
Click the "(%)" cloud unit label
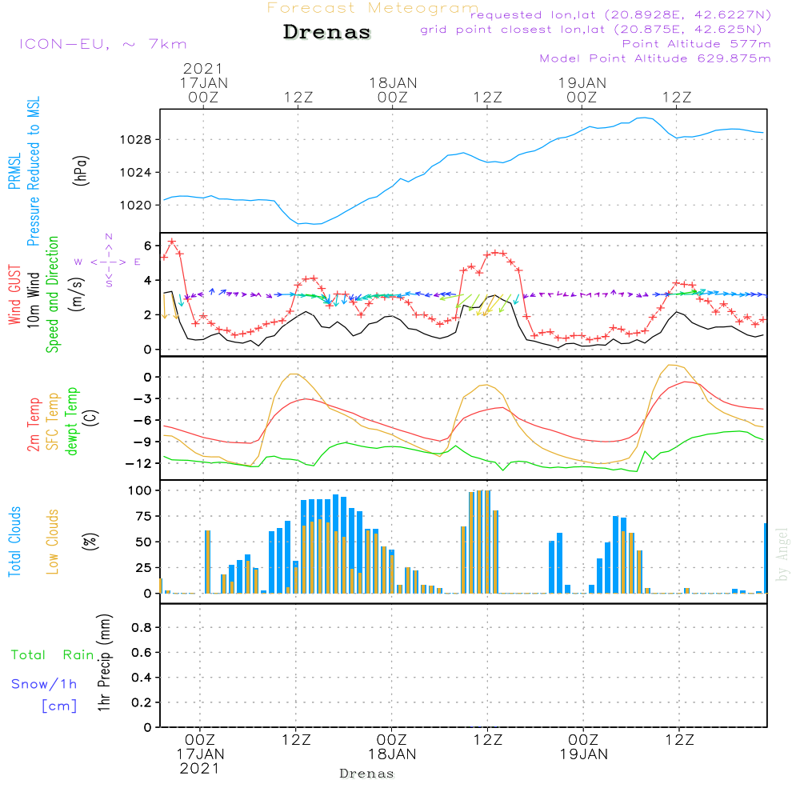point(90,542)
